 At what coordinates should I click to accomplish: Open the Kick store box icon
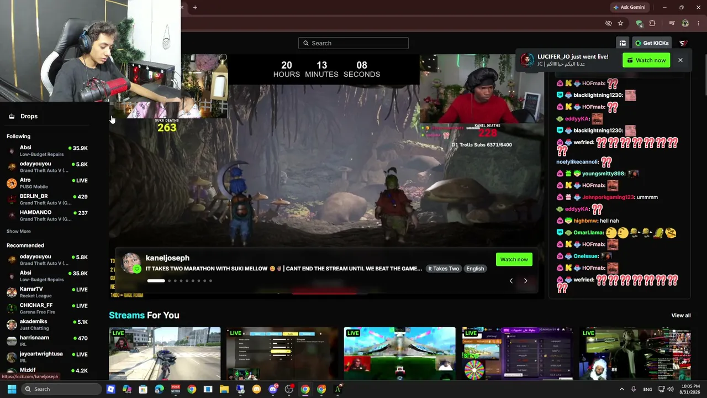coord(622,43)
